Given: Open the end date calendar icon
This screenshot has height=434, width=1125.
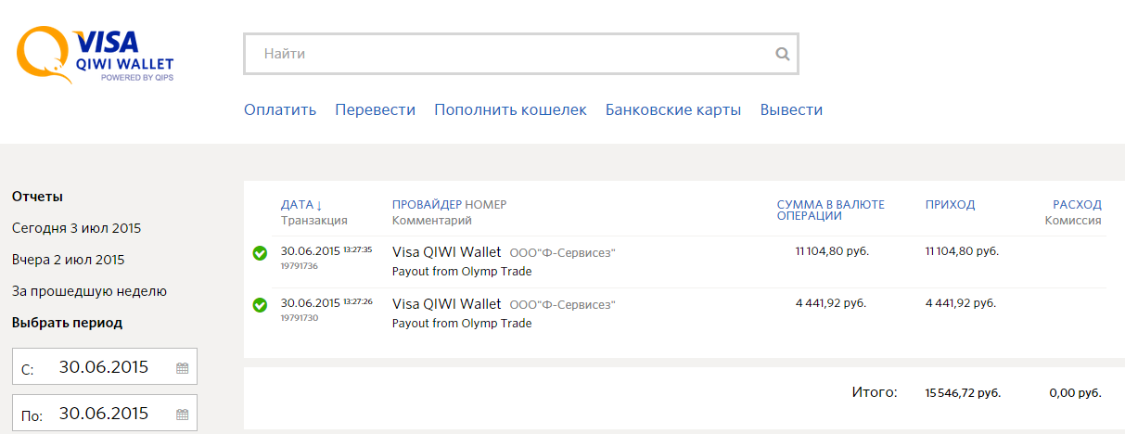Looking at the screenshot, I should (x=182, y=415).
